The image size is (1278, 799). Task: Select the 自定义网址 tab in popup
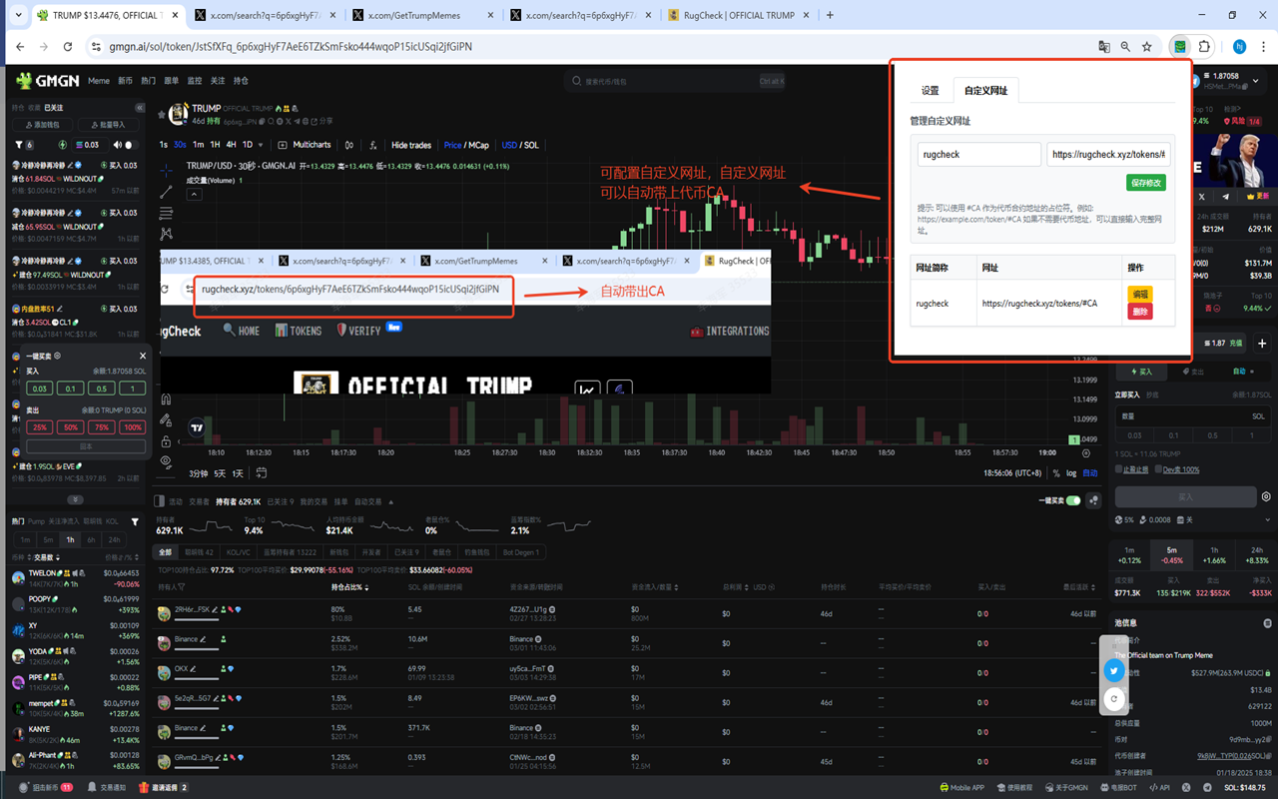pos(985,91)
